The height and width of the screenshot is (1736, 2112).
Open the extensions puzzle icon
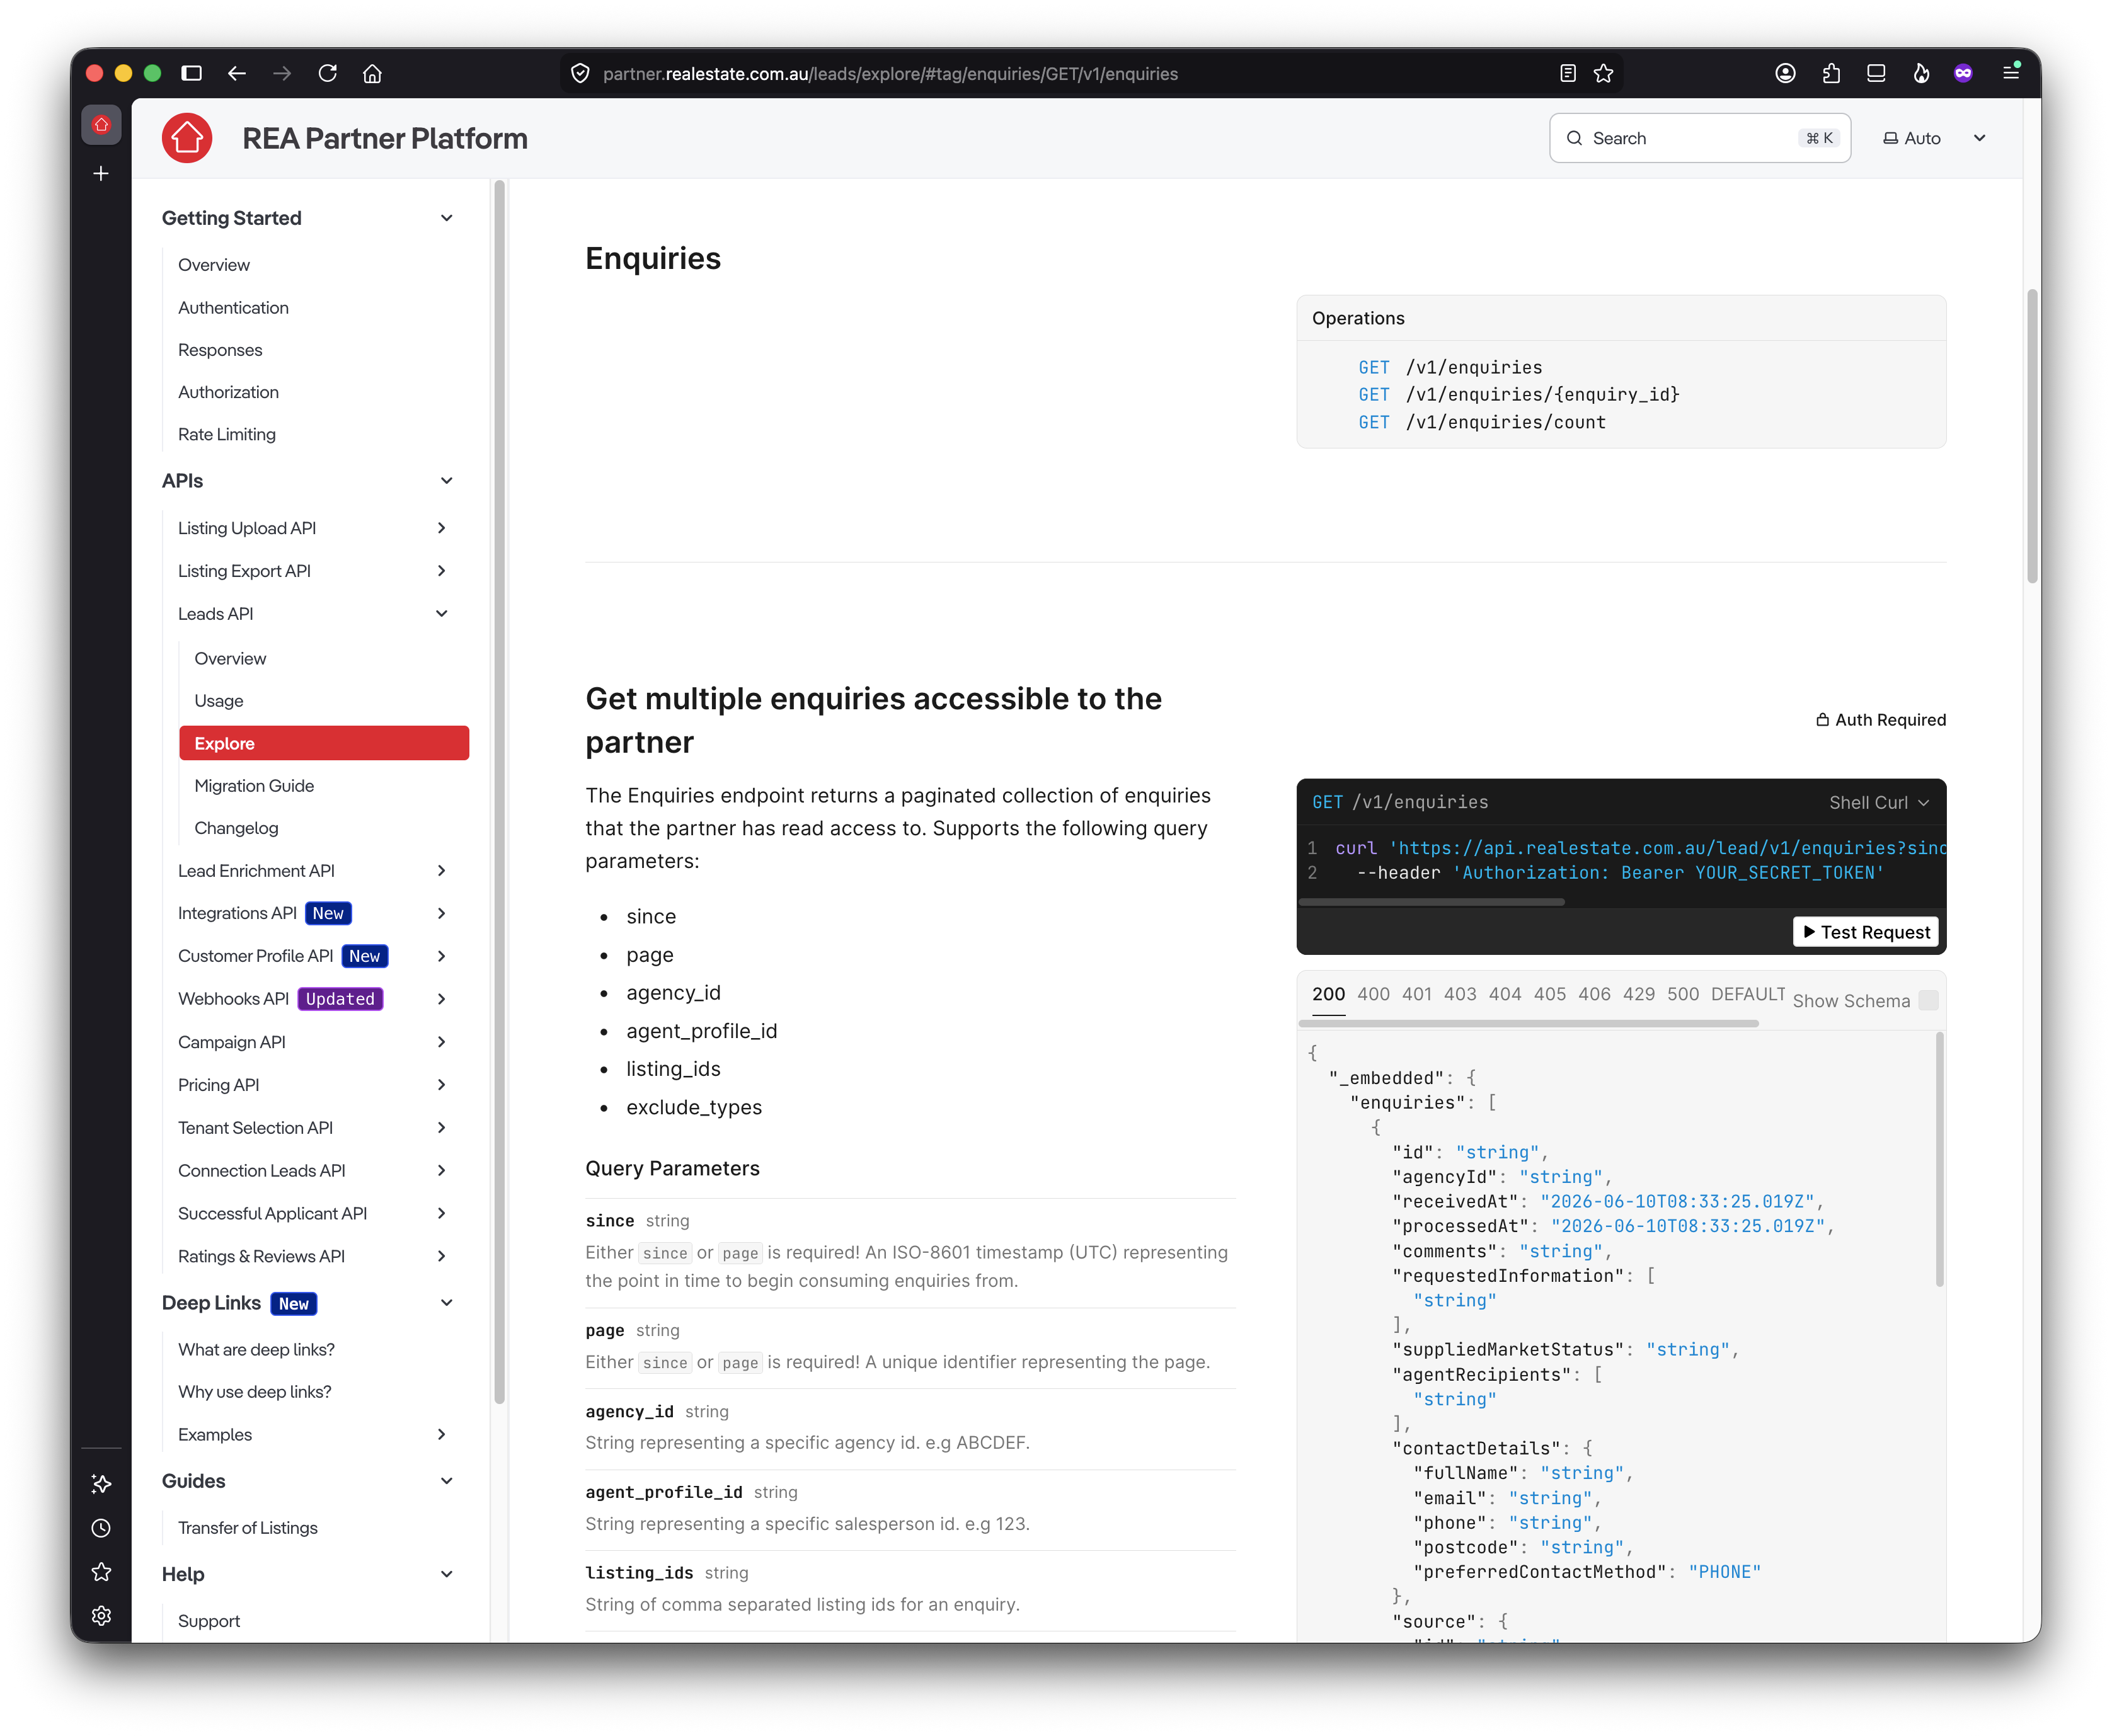(x=1831, y=73)
